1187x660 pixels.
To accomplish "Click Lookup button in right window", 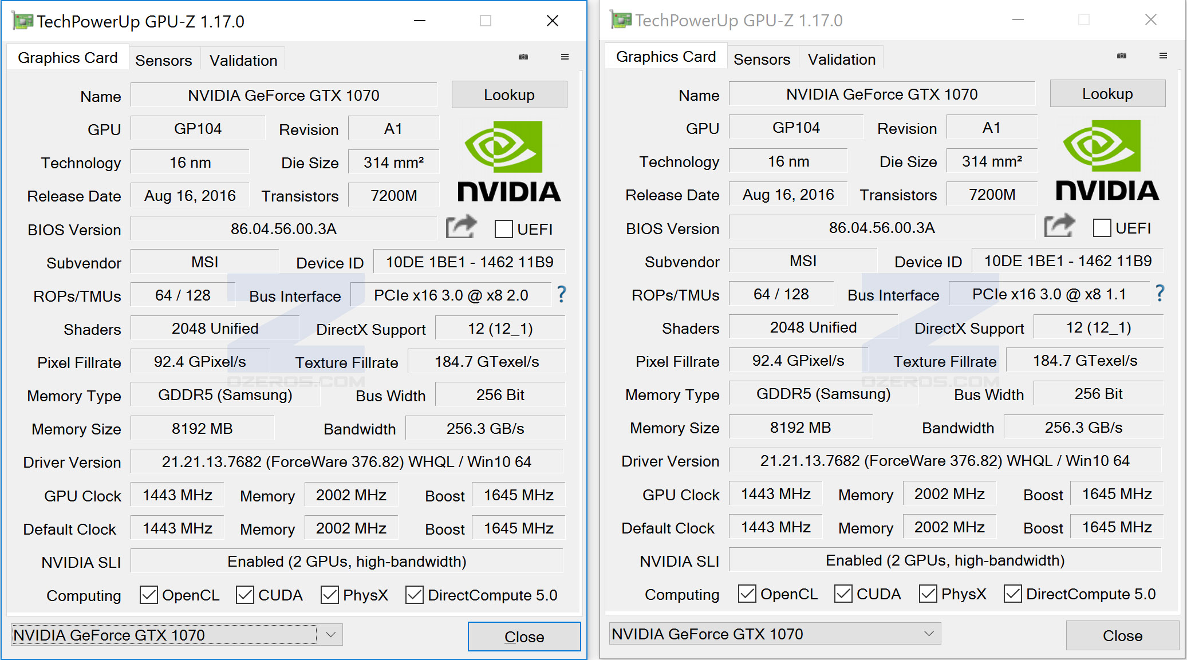I will [x=1107, y=93].
